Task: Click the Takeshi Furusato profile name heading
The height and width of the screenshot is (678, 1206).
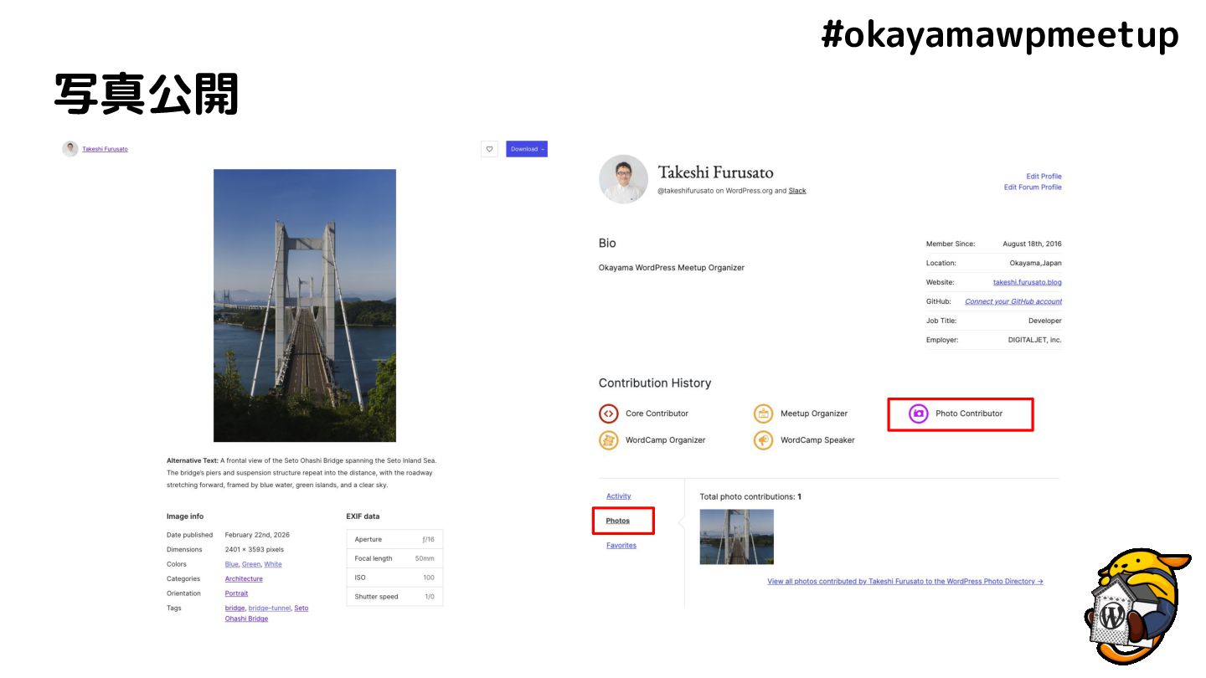Action: pyautogui.click(x=716, y=172)
